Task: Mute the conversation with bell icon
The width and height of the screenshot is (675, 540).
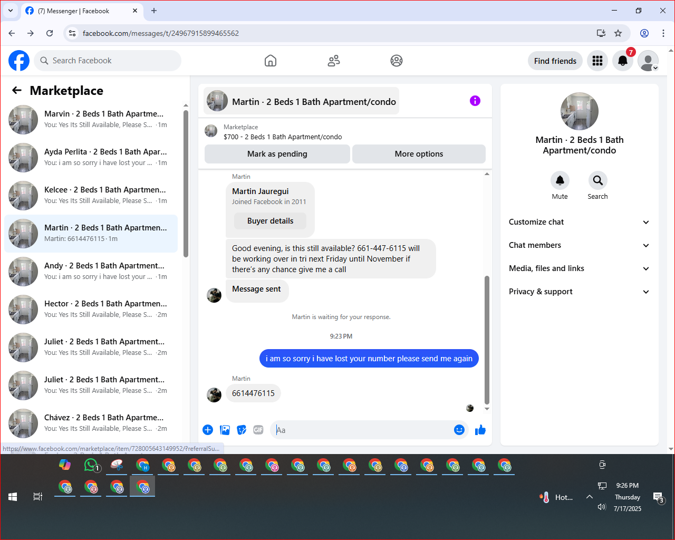Action: [x=560, y=180]
